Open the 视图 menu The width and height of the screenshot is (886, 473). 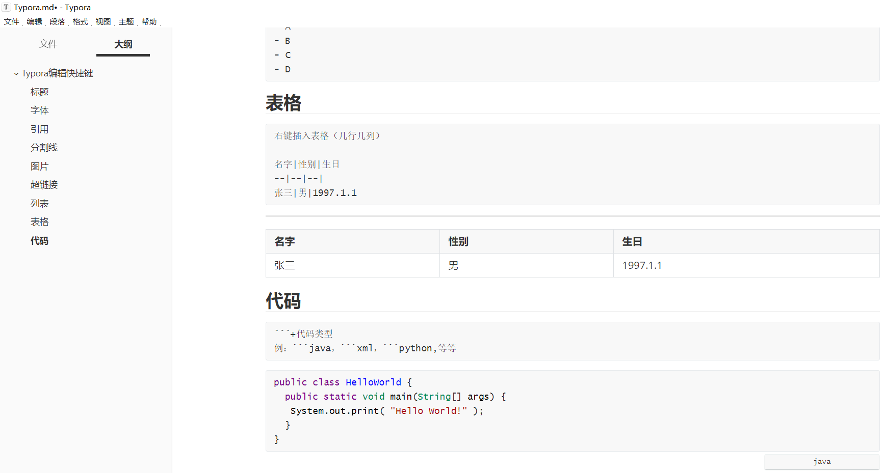[x=103, y=22]
